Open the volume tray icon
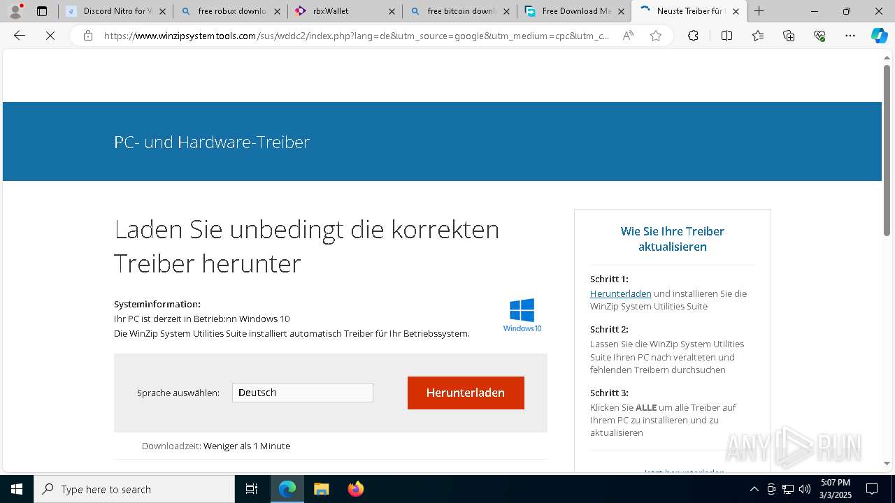 coord(805,489)
